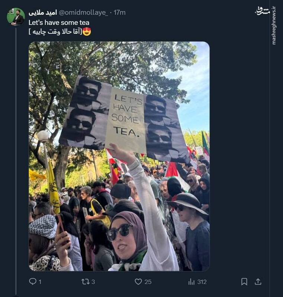The image size is (283, 297).
Task: Click the Mashregh logo watermark
Action: tap(262, 11)
